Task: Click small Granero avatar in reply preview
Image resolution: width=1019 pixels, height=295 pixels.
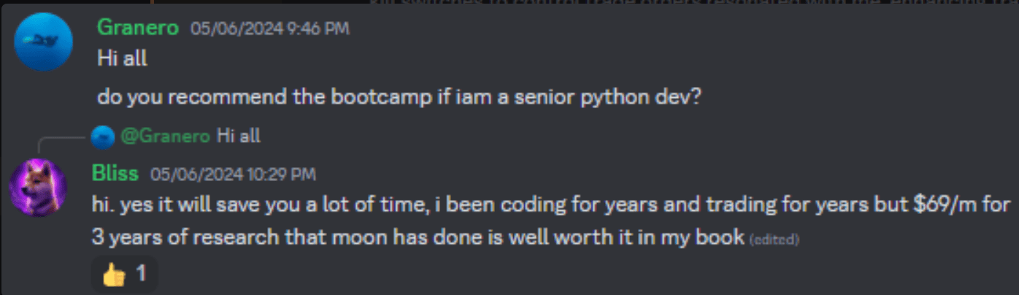Action: click(106, 136)
